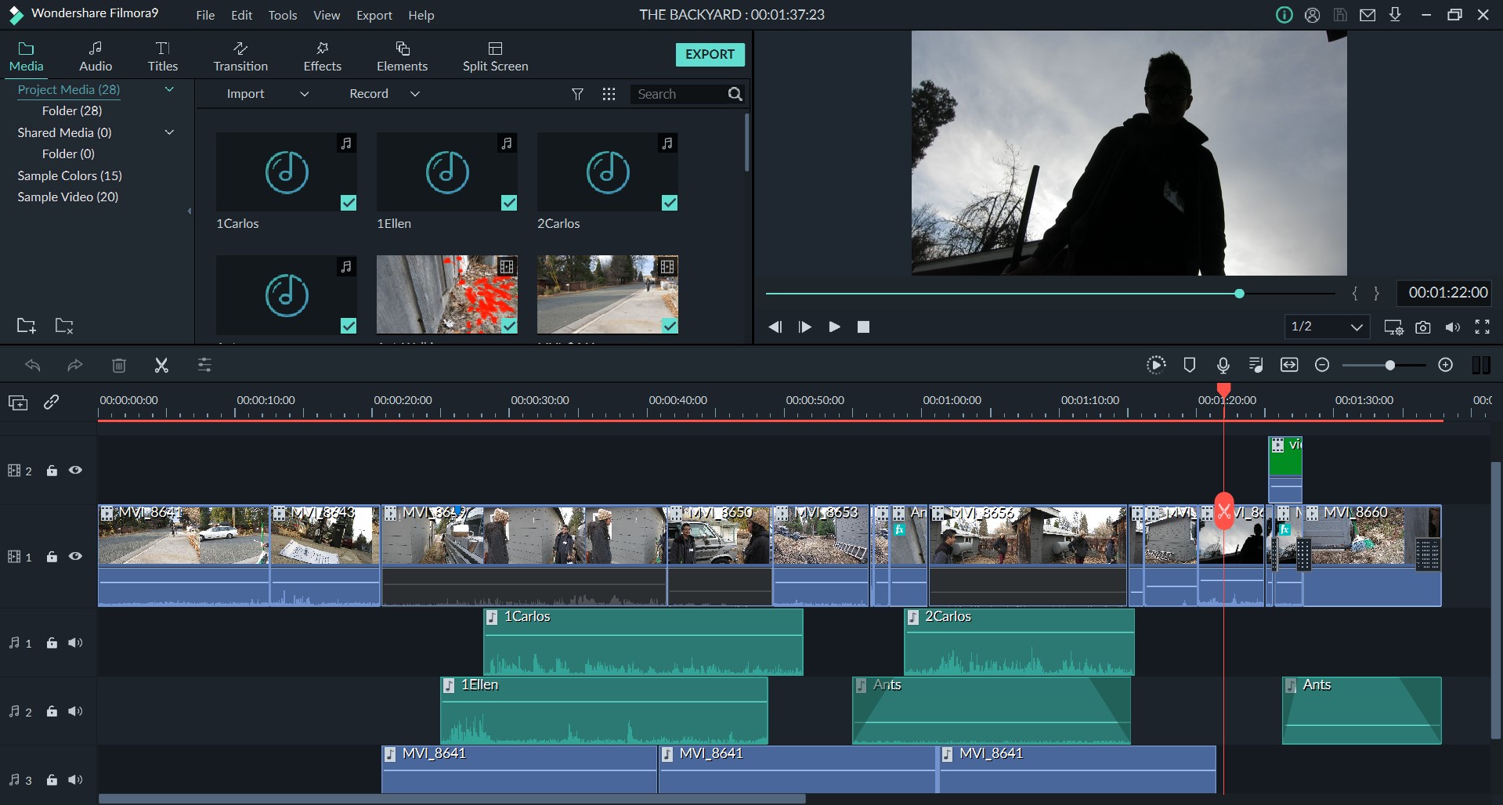The height and width of the screenshot is (805, 1503).
Task: Delete folder icon in media panel
Action: click(64, 326)
